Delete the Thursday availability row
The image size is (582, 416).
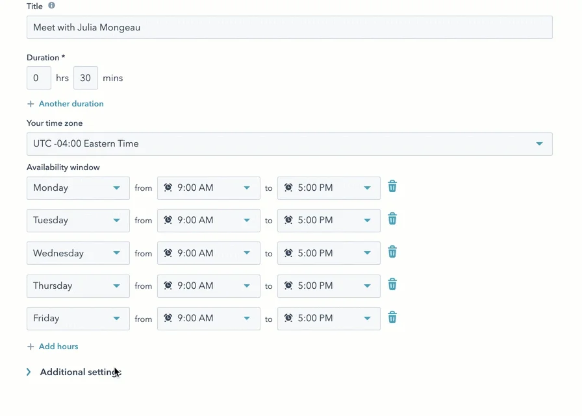click(392, 284)
